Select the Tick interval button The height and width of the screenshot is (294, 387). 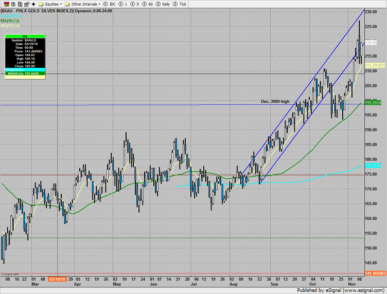pos(180,4)
